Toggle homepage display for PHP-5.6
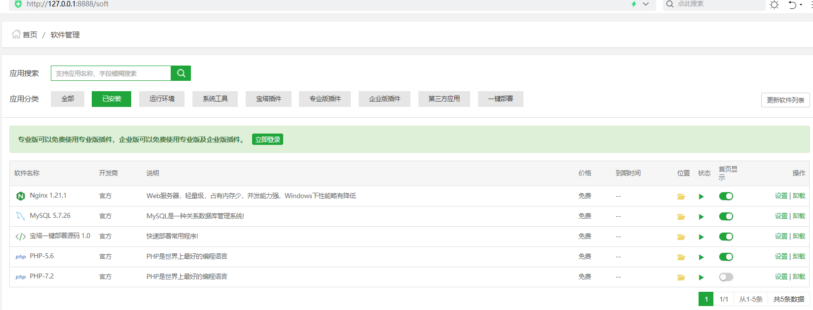Viewport: 813px width, 310px height. coord(726,257)
